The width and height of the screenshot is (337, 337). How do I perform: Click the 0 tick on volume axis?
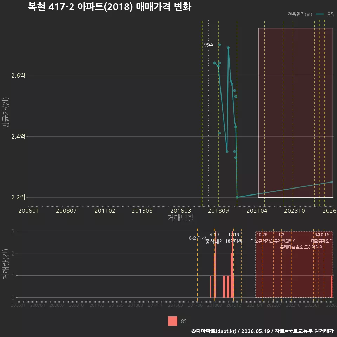(x=13, y=298)
